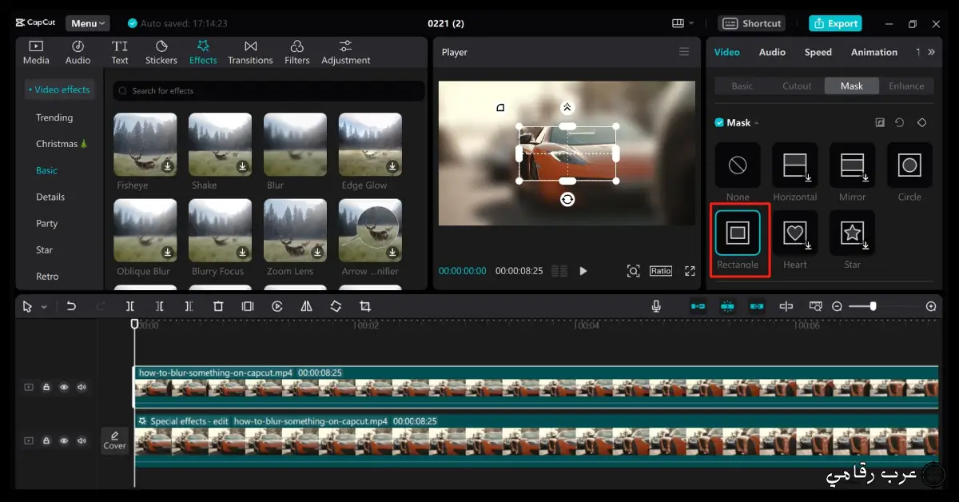Open the Menu dropdown

pos(86,22)
